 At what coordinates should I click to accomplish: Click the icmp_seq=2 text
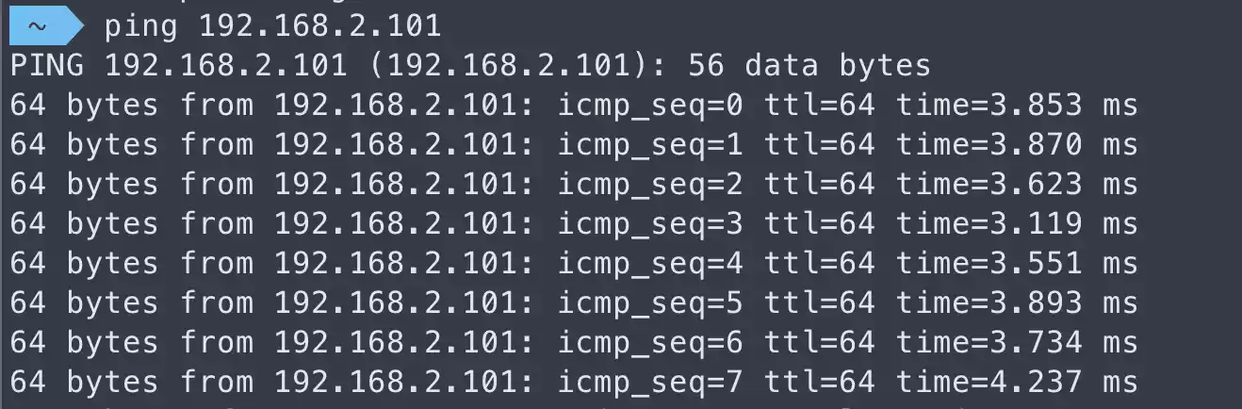click(650, 185)
